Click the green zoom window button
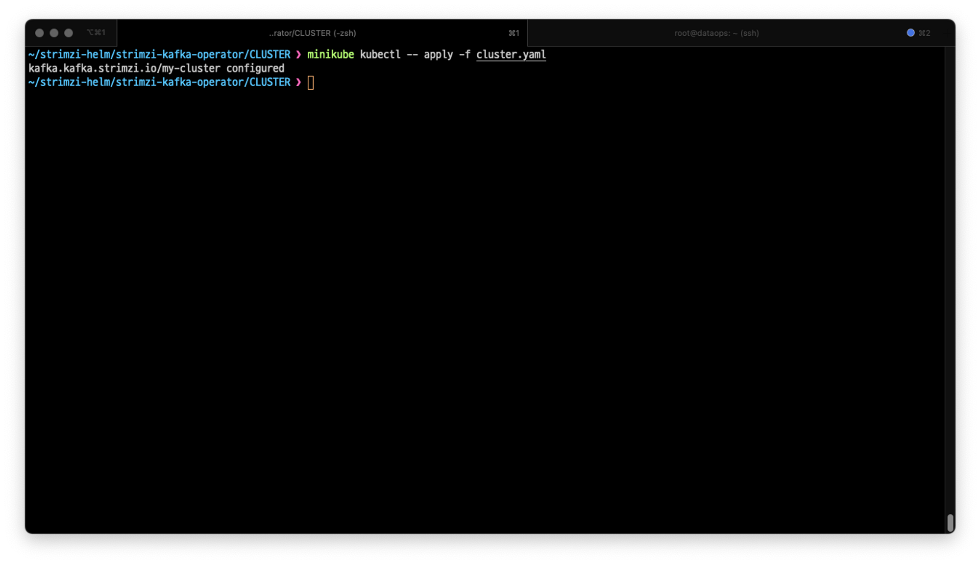 (x=69, y=33)
